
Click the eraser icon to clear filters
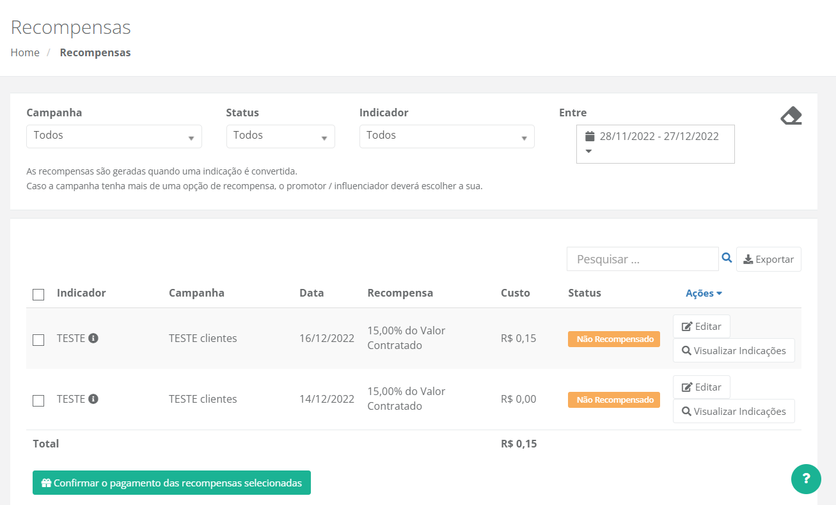791,116
